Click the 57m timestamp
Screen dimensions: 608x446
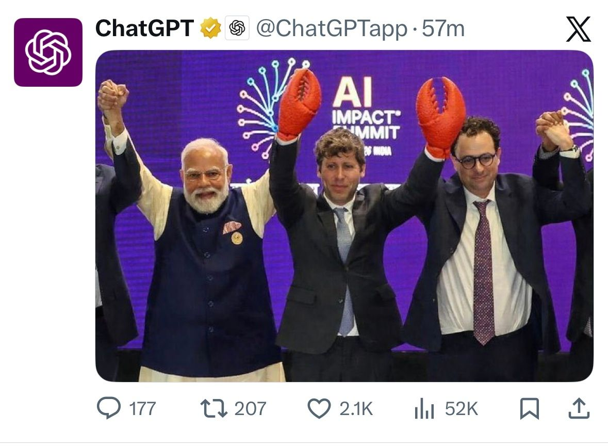[443, 29]
